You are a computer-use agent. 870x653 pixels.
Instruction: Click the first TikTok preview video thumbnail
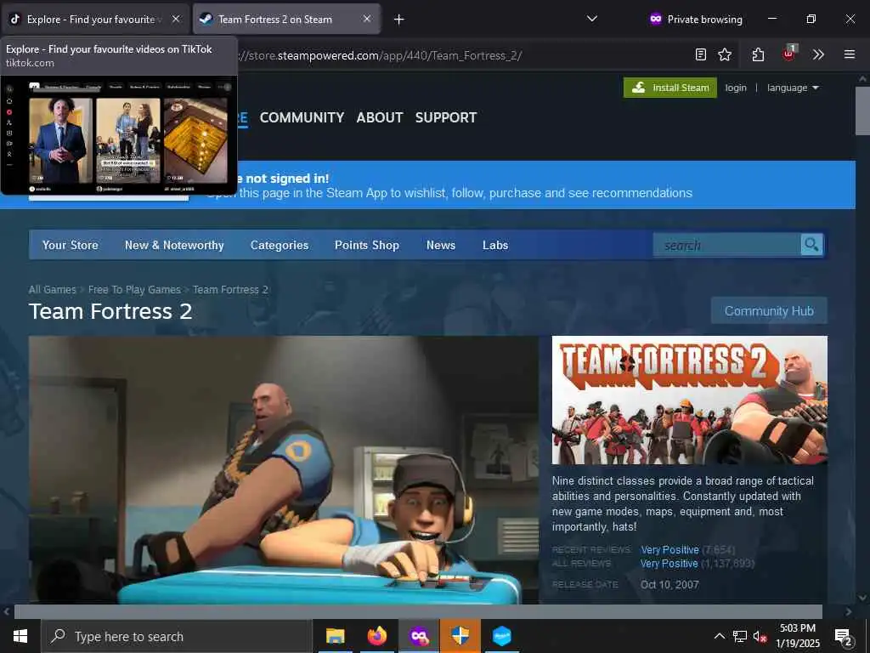(61, 140)
